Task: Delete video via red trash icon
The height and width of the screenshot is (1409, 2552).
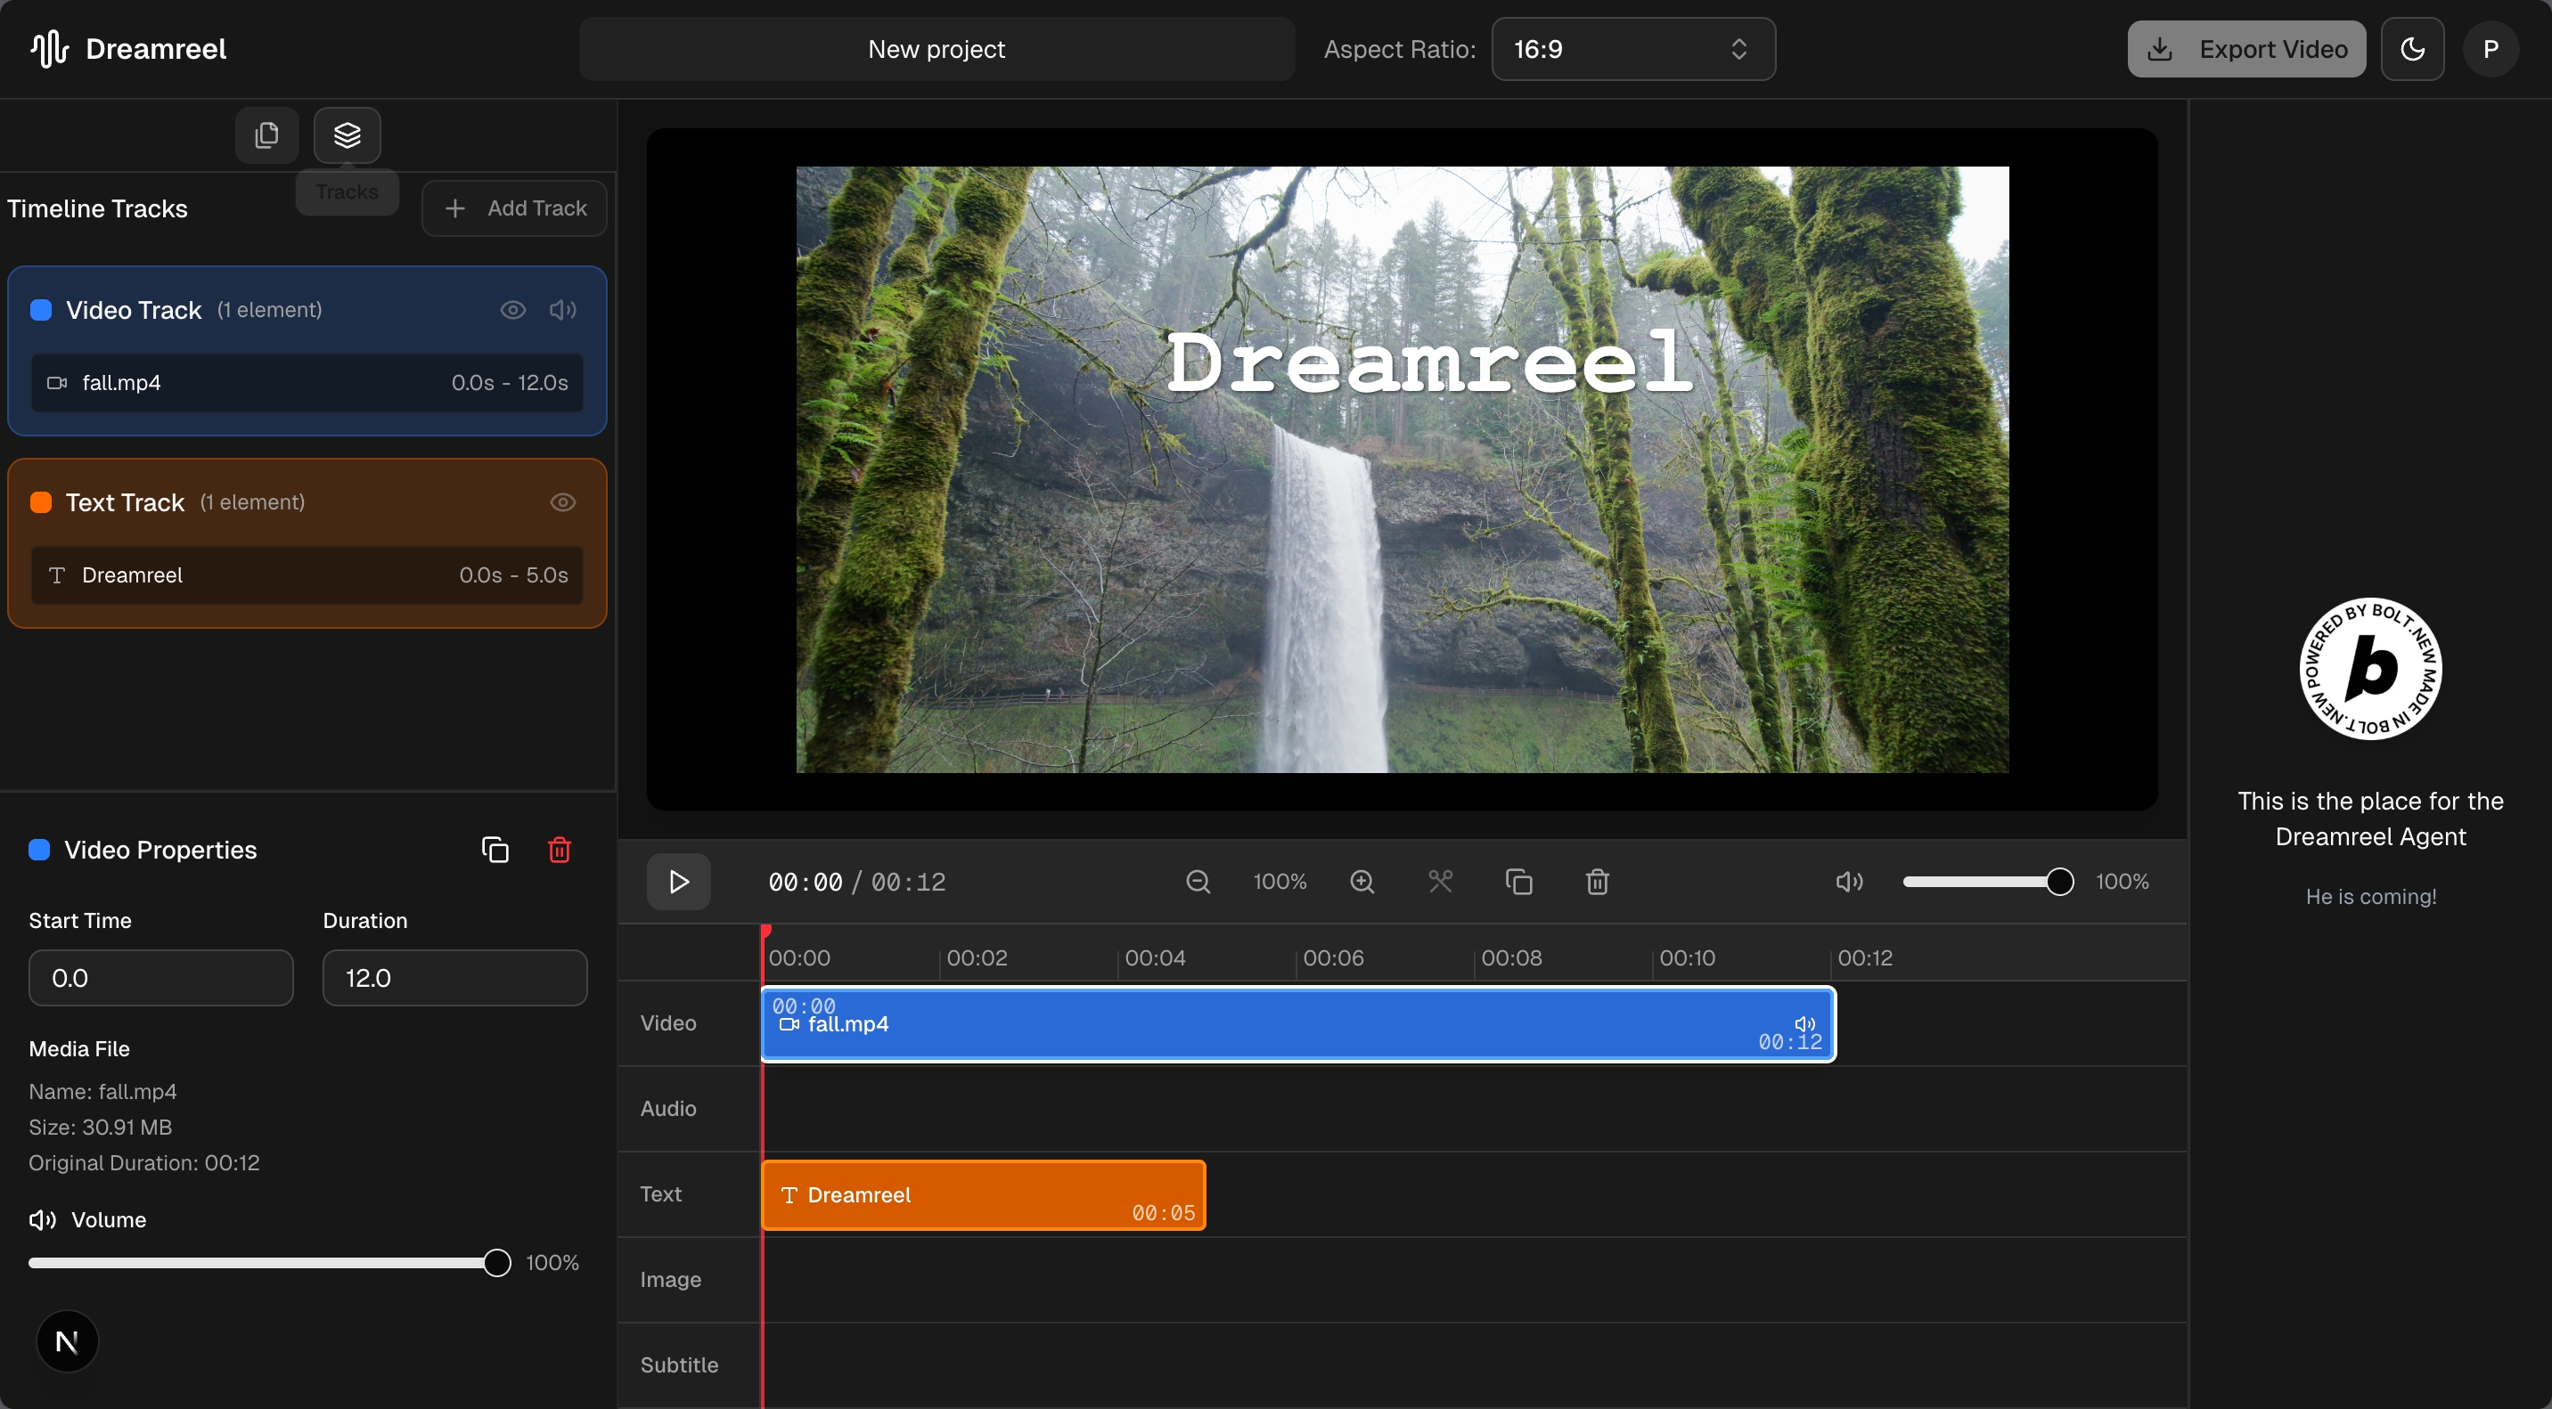Action: coord(559,850)
